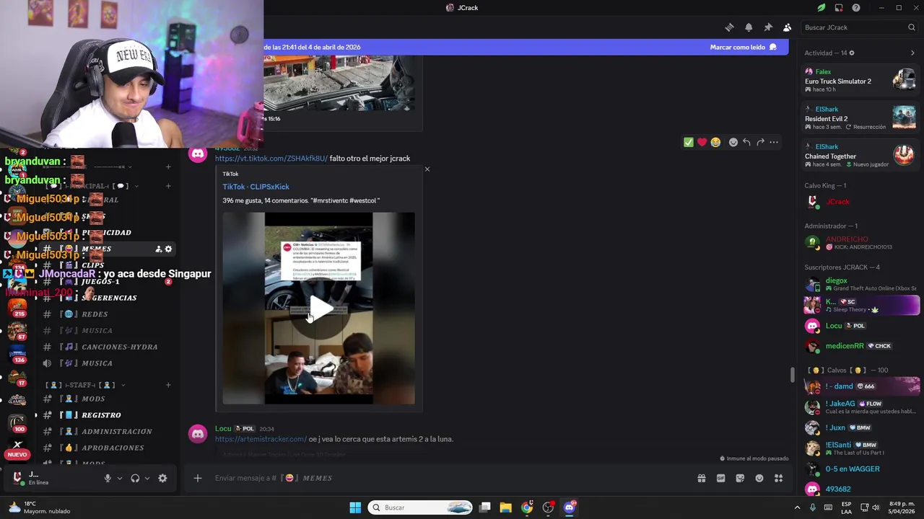The image size is (924, 519).
Task: Remove the TikTok embed with X
Action: 427,169
